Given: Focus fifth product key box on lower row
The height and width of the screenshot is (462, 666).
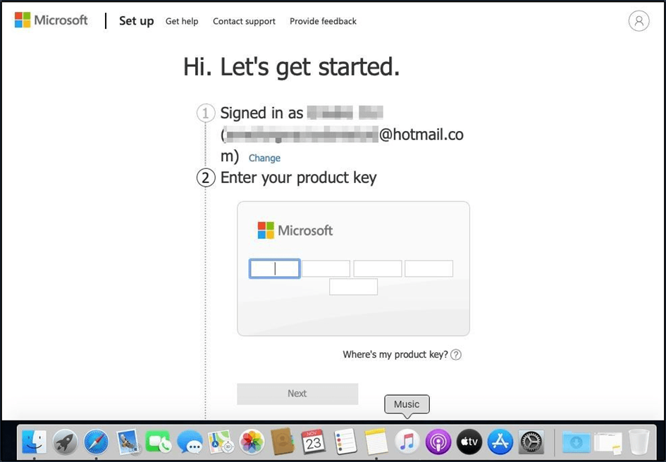Looking at the screenshot, I should 353,287.
